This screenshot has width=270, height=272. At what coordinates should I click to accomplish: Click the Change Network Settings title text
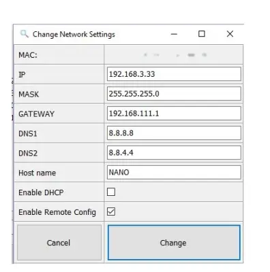coord(74,35)
